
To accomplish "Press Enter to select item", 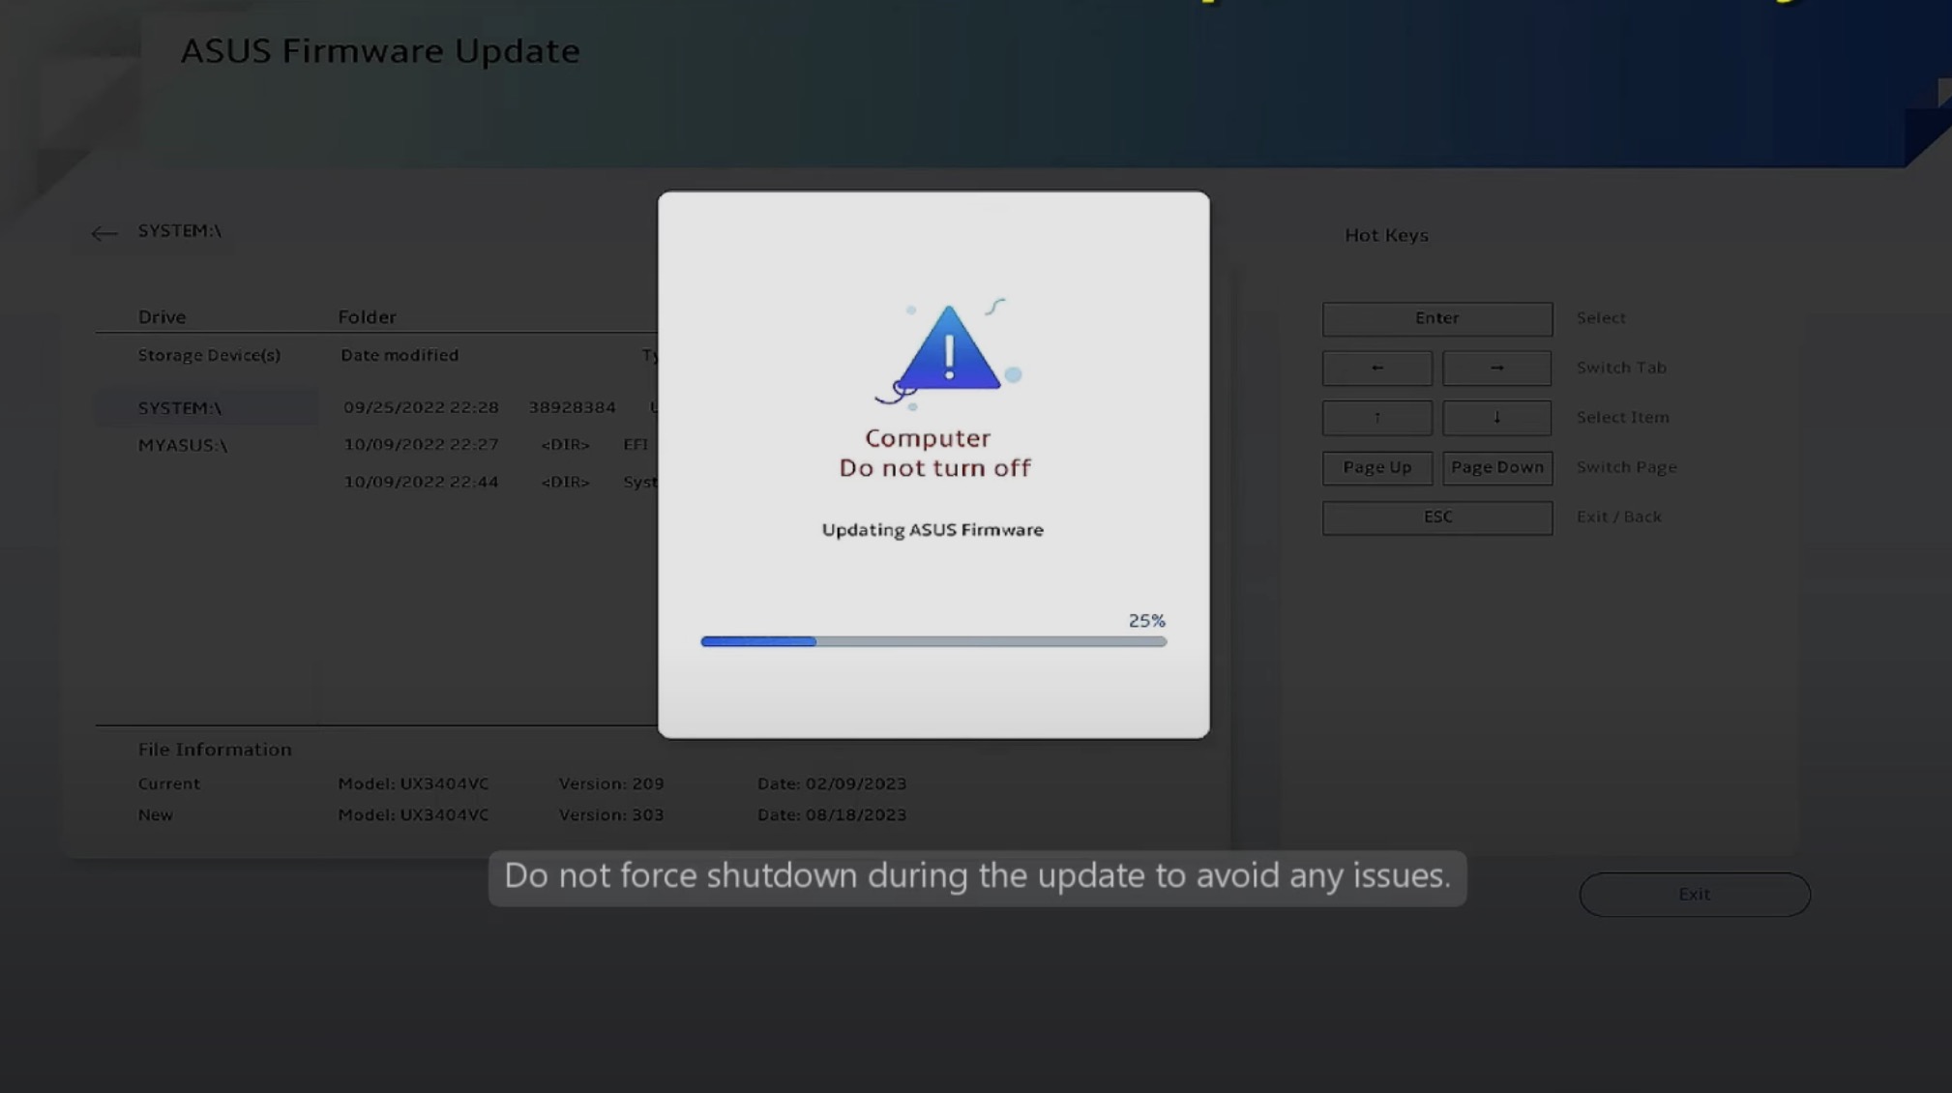I will (1435, 318).
